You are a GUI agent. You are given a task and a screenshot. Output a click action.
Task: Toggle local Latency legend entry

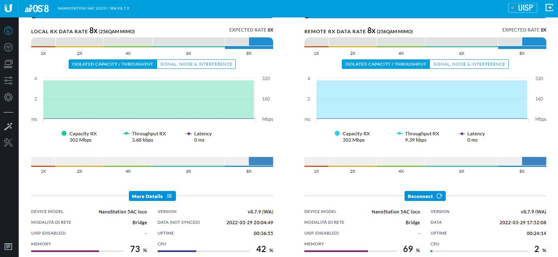pyautogui.click(x=199, y=134)
